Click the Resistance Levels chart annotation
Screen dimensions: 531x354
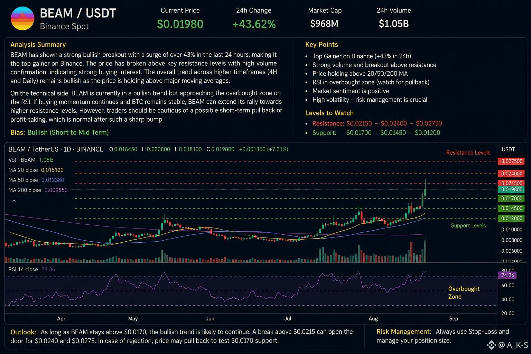pyautogui.click(x=468, y=152)
